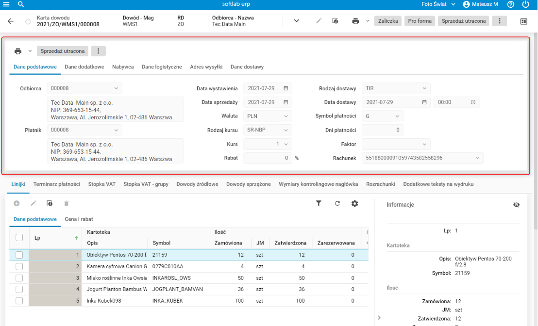
Task: Click the print icon in header toolbar
Action: point(355,21)
